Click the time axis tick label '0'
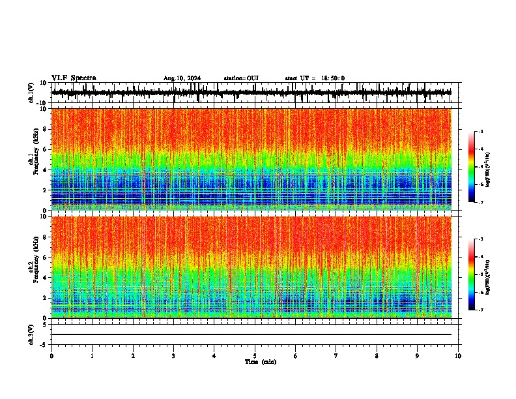This screenshot has height=399, width=516. (x=51, y=356)
